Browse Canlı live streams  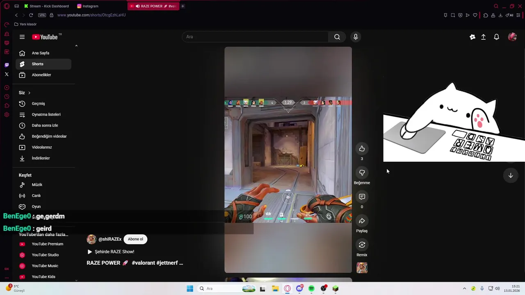pyautogui.click(x=43, y=195)
